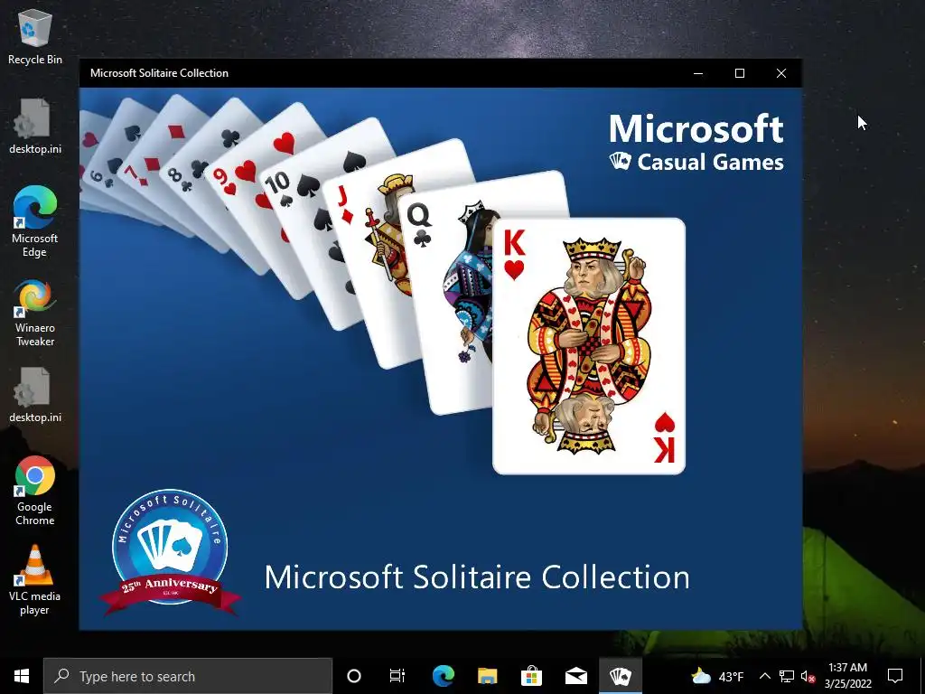This screenshot has width=925, height=694.
Task: Open Cortana from the taskbar circle icon
Action: 354,676
